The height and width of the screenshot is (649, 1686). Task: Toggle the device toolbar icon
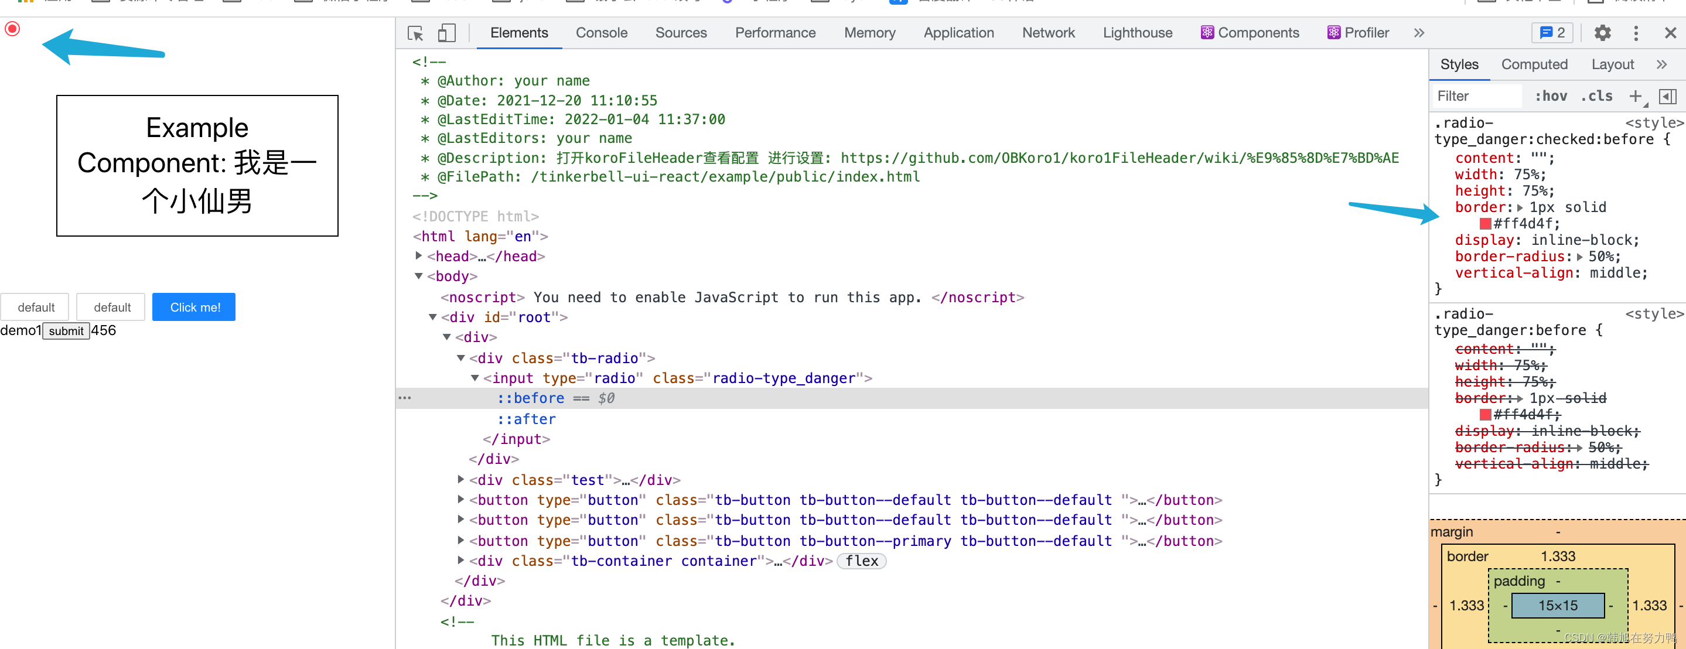tap(446, 33)
